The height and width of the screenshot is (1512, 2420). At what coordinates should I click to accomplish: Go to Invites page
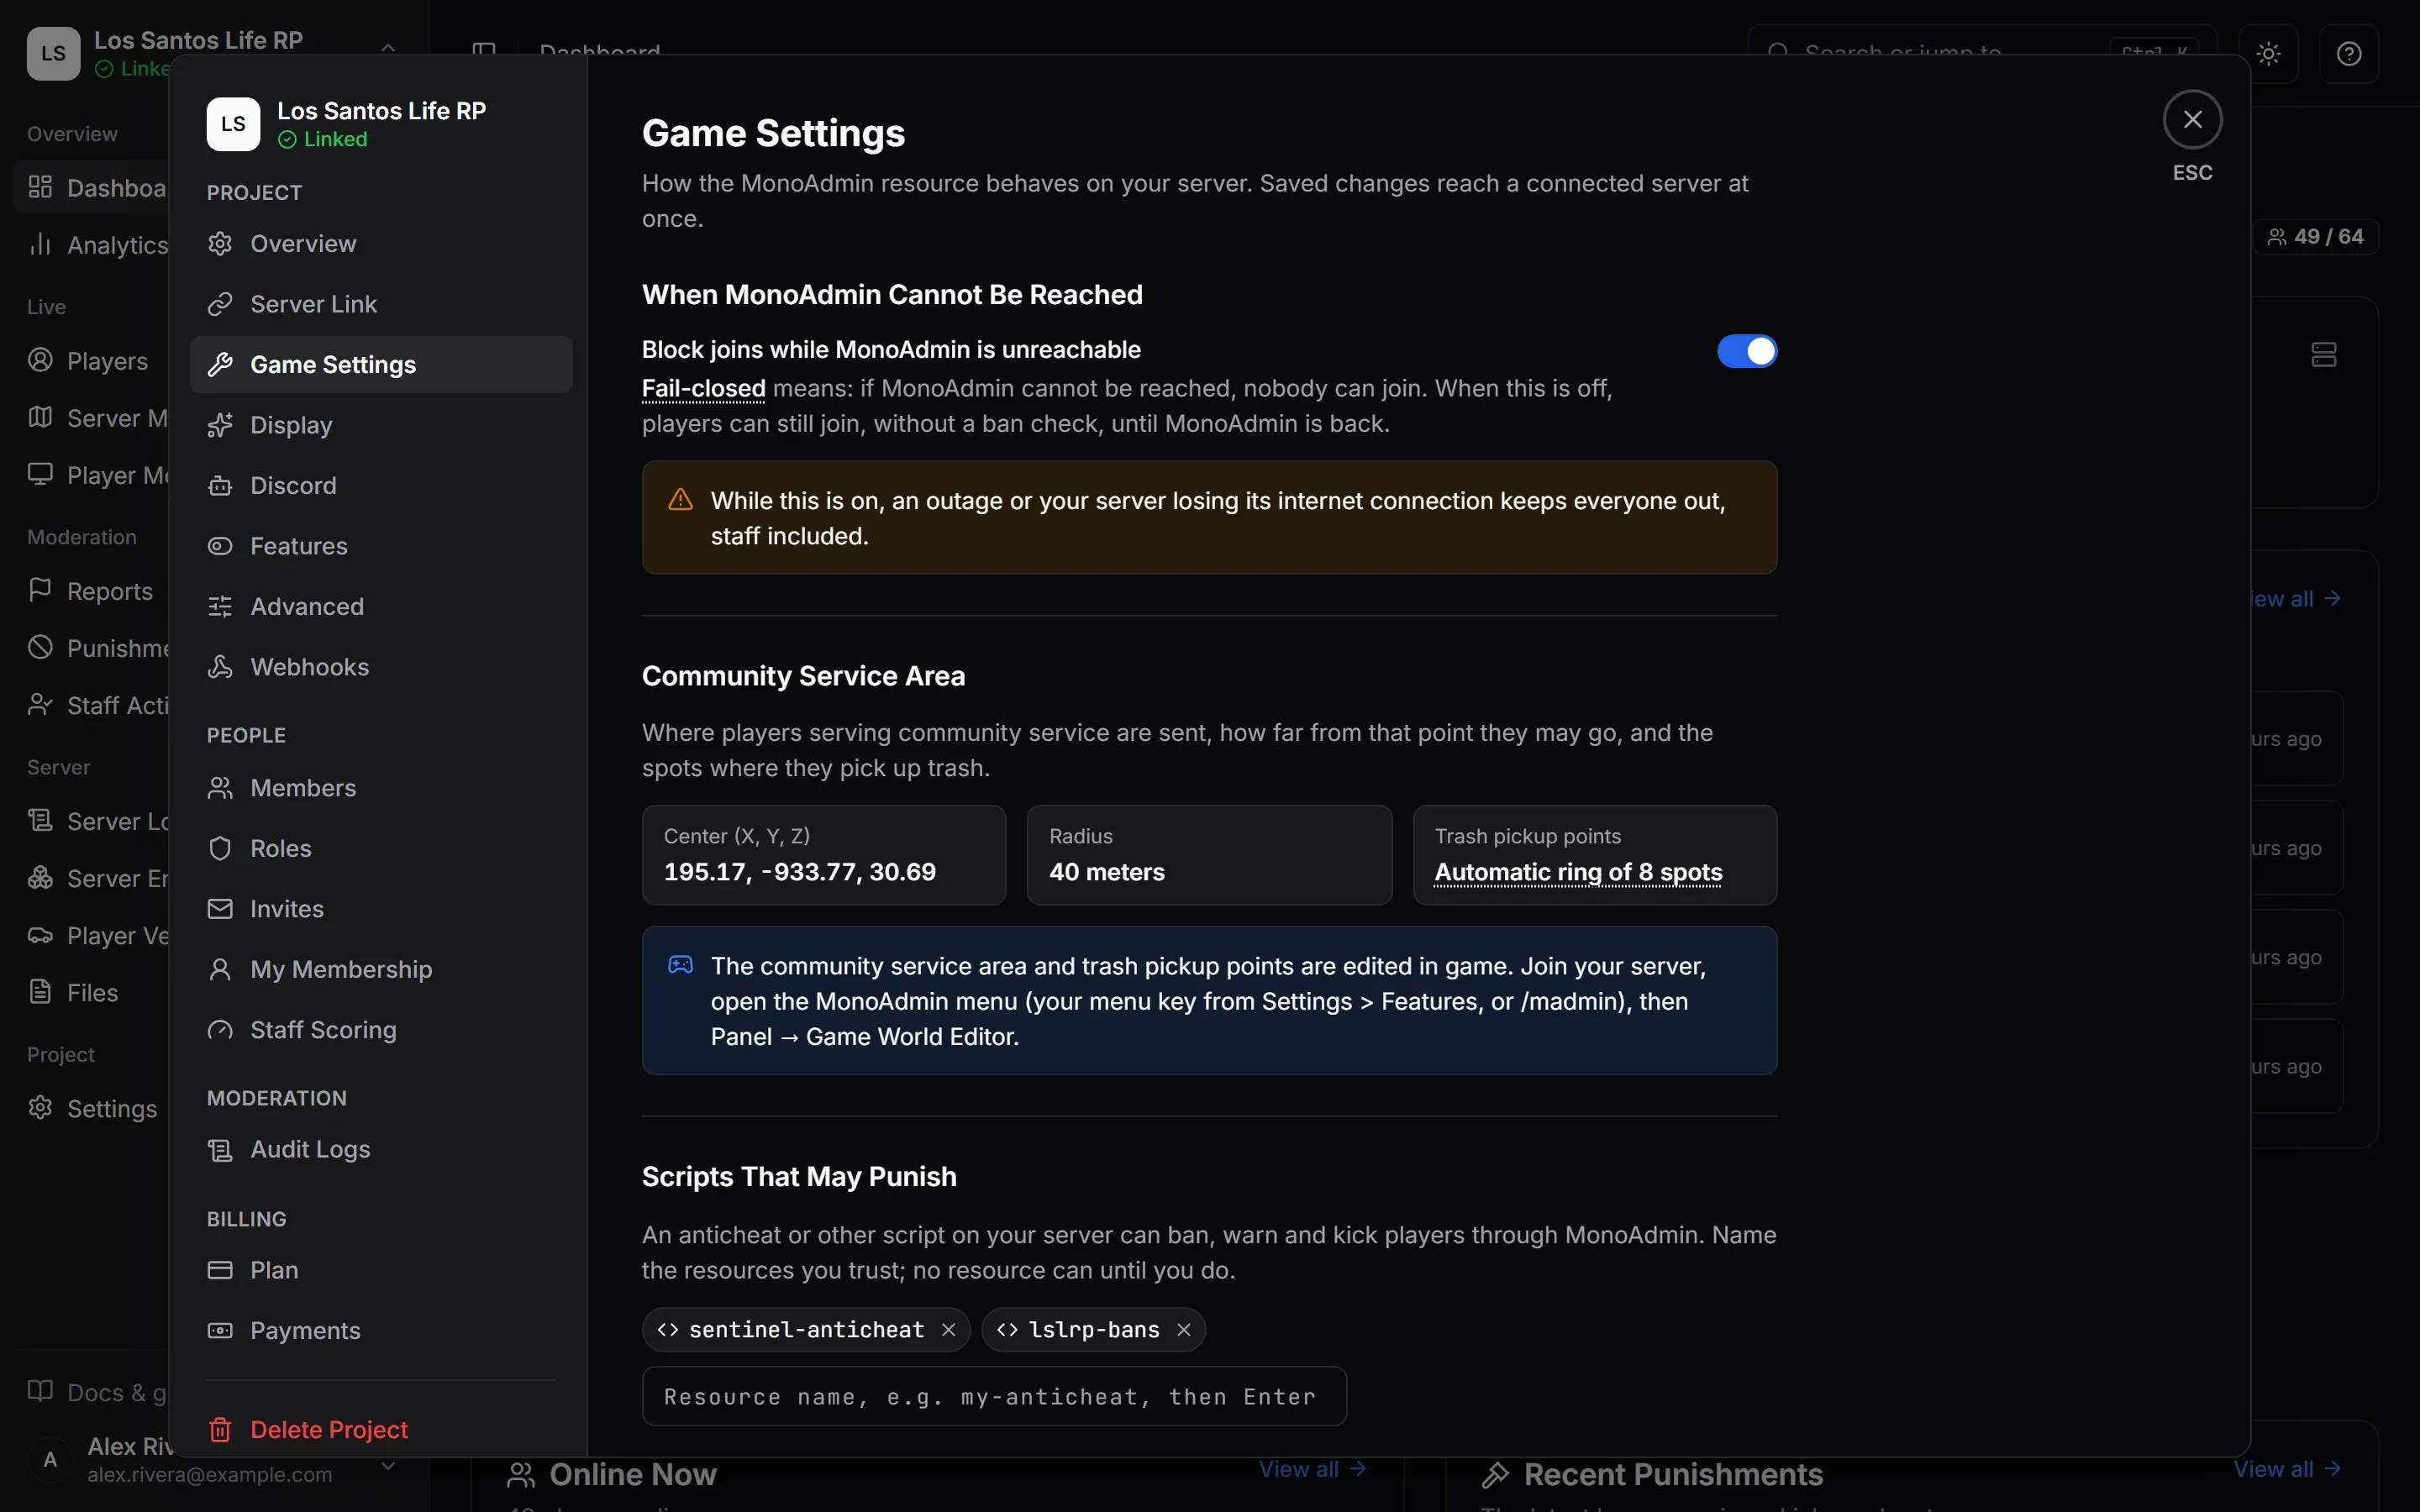click(380, 909)
